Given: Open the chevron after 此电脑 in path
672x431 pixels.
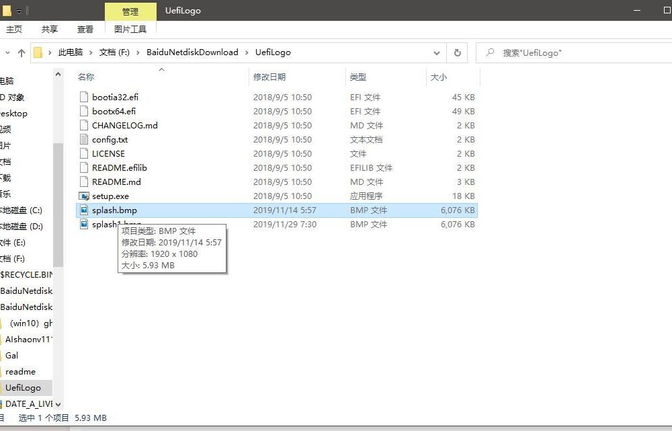Looking at the screenshot, I should (x=91, y=52).
